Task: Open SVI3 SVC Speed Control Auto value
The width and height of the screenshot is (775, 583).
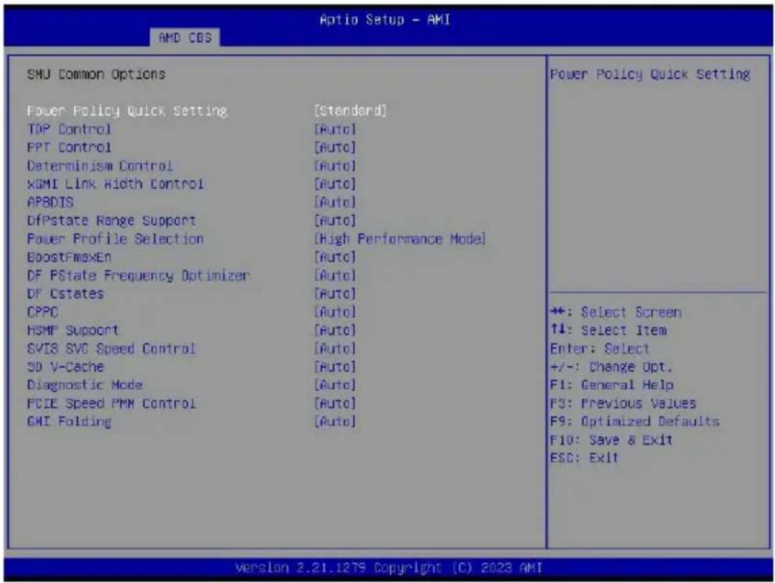Action: click(334, 349)
